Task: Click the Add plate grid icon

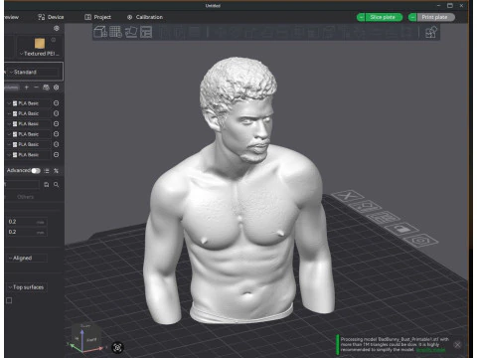Action: (x=115, y=32)
